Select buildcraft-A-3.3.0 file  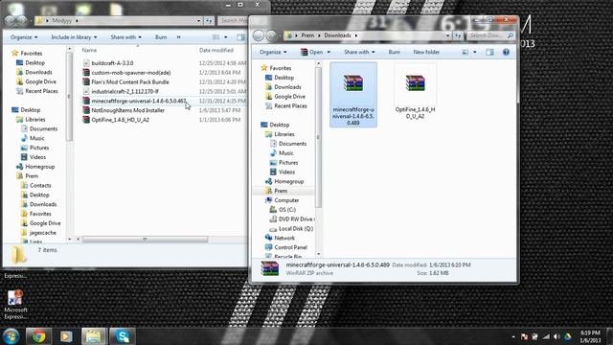click(x=112, y=63)
